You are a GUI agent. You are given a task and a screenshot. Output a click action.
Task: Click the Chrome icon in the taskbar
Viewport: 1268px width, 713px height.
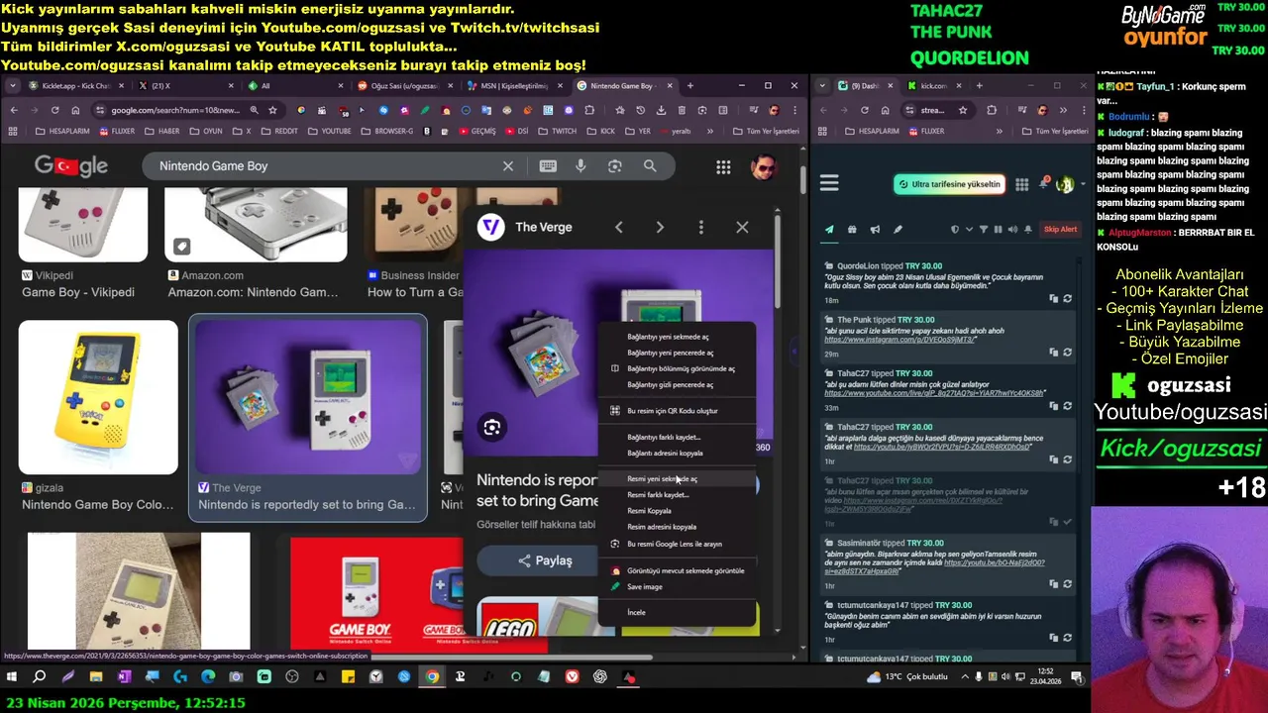(x=432, y=677)
